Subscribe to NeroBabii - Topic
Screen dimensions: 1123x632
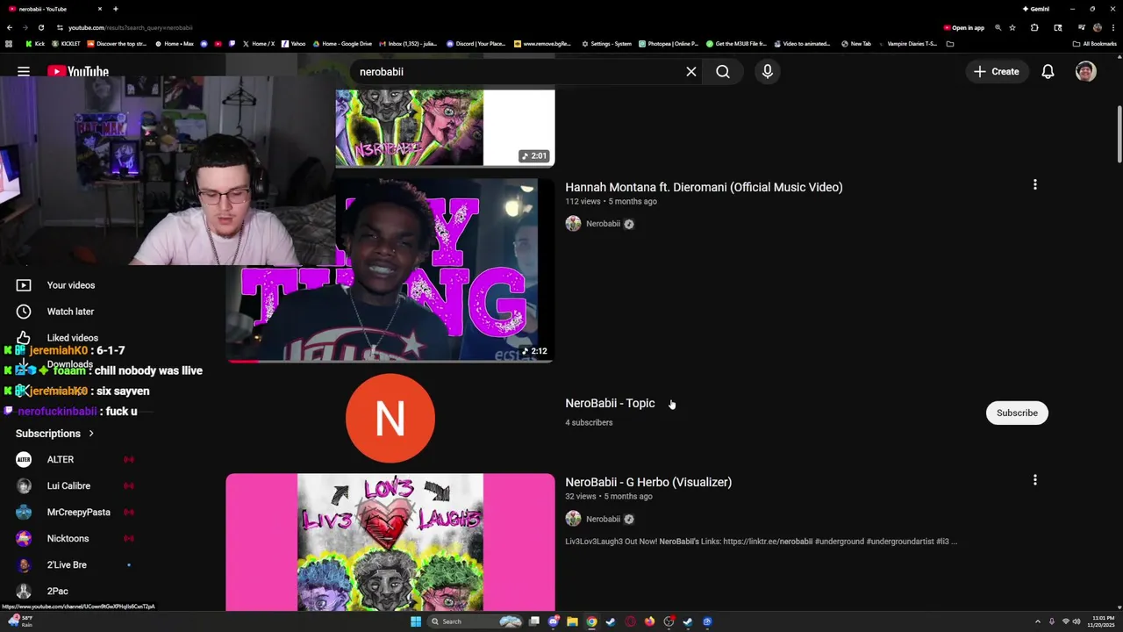[1017, 413]
